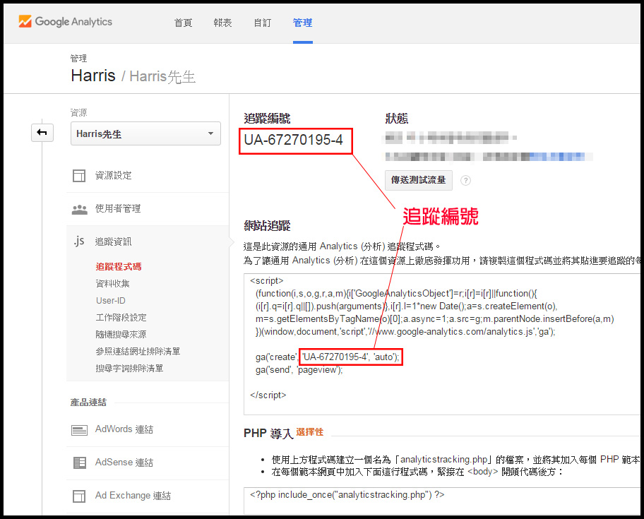644x519 pixels.
Task: Click the .js 追蹤資訊 icon
Action: tap(79, 241)
